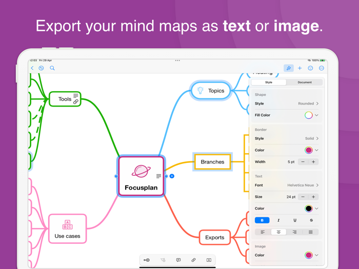Expand the Fill Color dropdown arrow

click(x=316, y=115)
